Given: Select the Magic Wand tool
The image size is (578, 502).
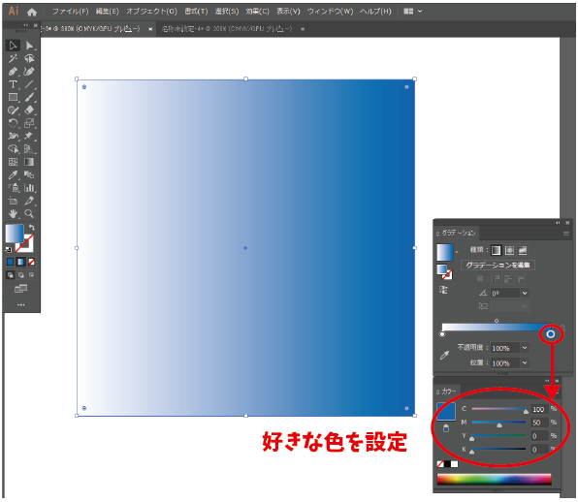Looking at the screenshot, I should point(13,58).
